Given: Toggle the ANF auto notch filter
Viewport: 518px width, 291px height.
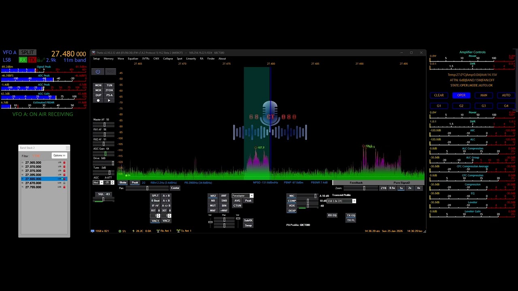Looking at the screenshot, I should coord(224,196).
